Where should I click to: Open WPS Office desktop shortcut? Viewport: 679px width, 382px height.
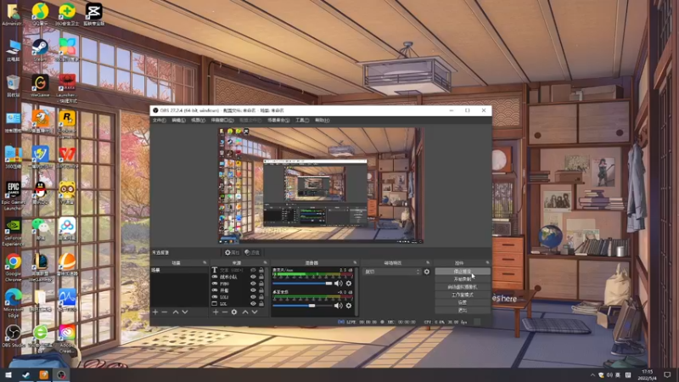(x=67, y=157)
